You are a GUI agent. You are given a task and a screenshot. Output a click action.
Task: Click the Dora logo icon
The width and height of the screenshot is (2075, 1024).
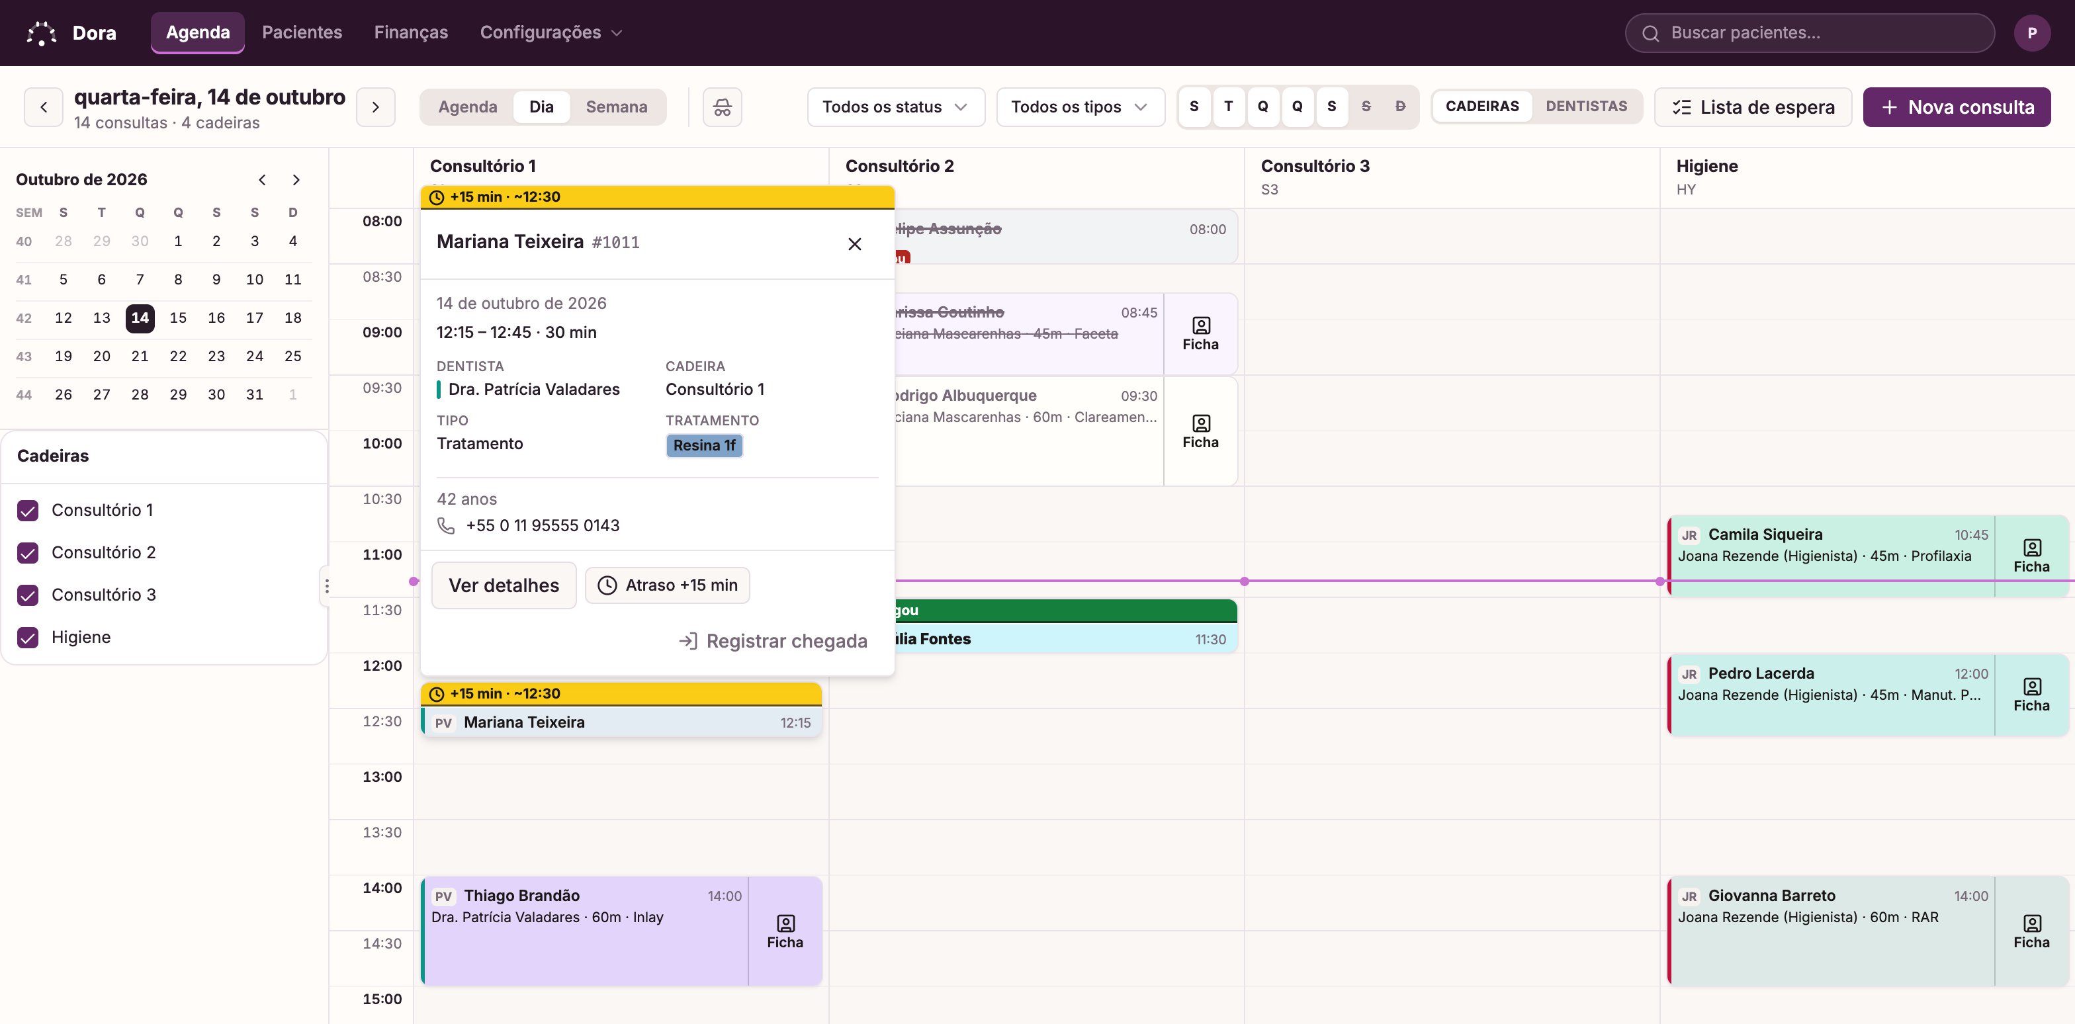(41, 33)
